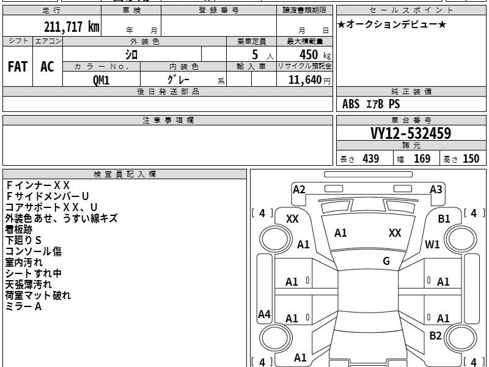
Task: Click the エアコン header cell
Action: coord(48,41)
